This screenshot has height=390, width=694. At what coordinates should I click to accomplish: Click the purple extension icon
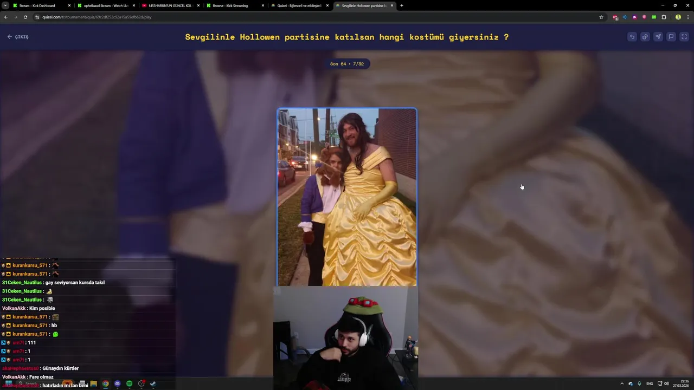634,17
